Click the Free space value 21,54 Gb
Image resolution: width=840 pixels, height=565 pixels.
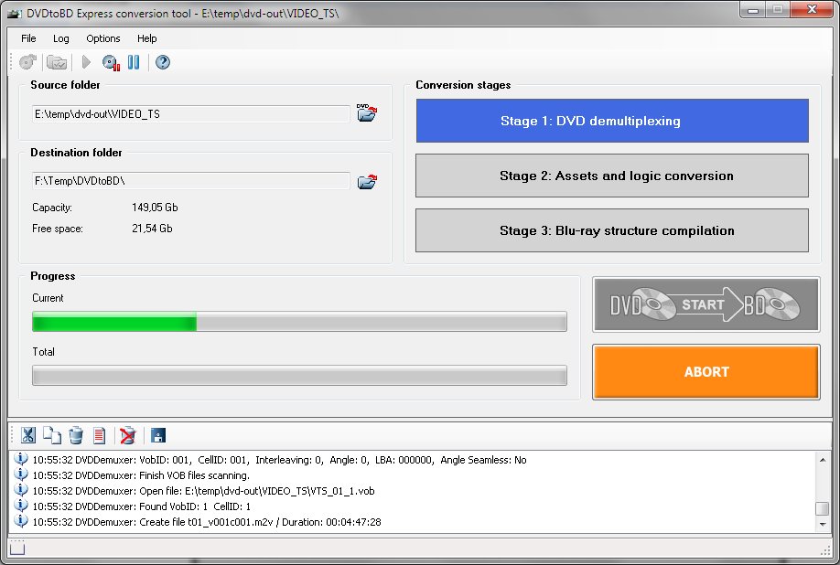click(152, 229)
